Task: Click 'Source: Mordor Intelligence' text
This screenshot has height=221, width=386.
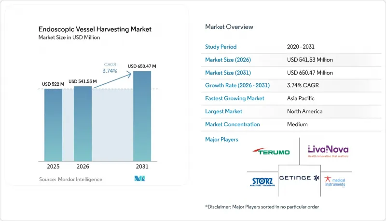Action: point(70,180)
